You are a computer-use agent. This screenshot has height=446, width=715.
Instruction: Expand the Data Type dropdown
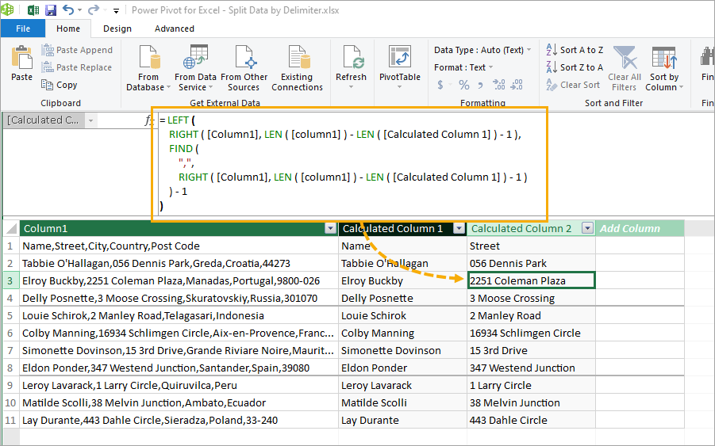tap(529, 50)
